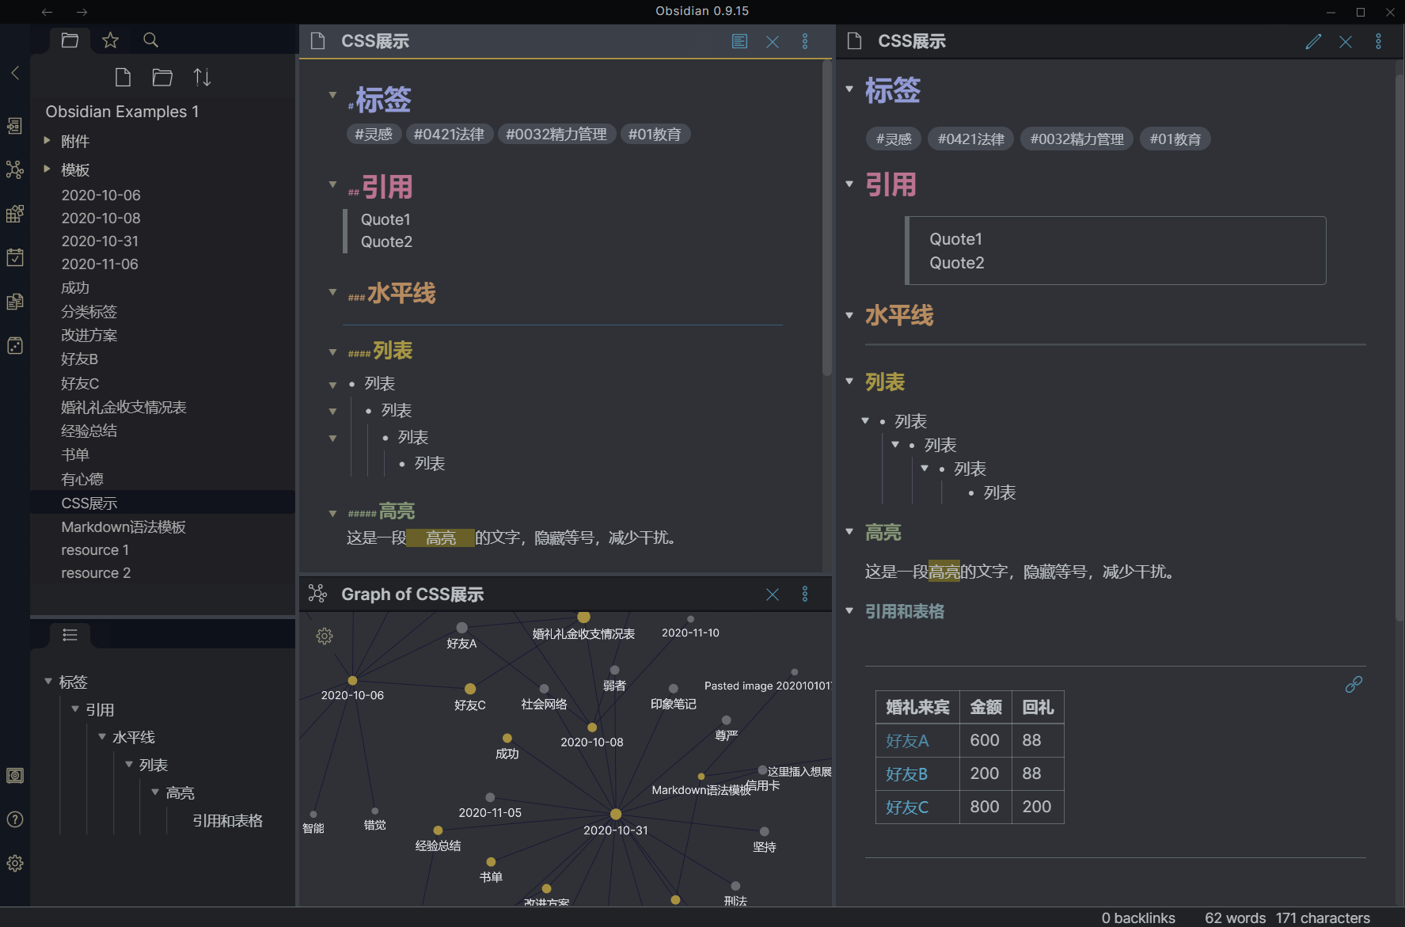Open Obsidian settings from the ribbon gear
Viewport: 1405px width, 927px height.
(x=14, y=863)
